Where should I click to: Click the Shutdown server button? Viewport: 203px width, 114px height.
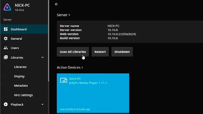click(122, 52)
